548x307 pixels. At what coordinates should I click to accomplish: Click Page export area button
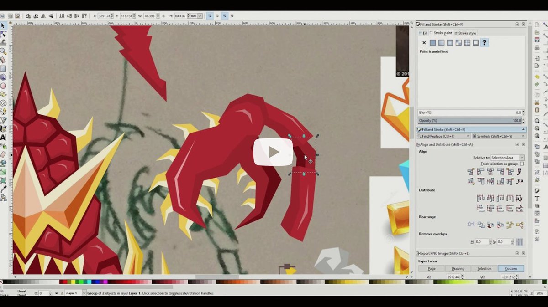pyautogui.click(x=432, y=268)
